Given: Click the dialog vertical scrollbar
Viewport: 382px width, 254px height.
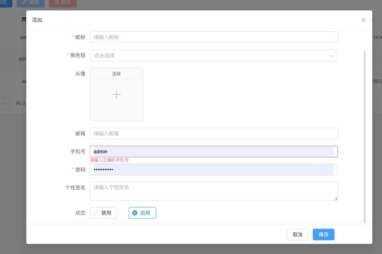Looking at the screenshot, I should (x=364, y=137).
